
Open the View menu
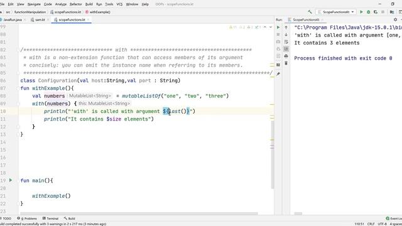pyautogui.click(x=21, y=4)
